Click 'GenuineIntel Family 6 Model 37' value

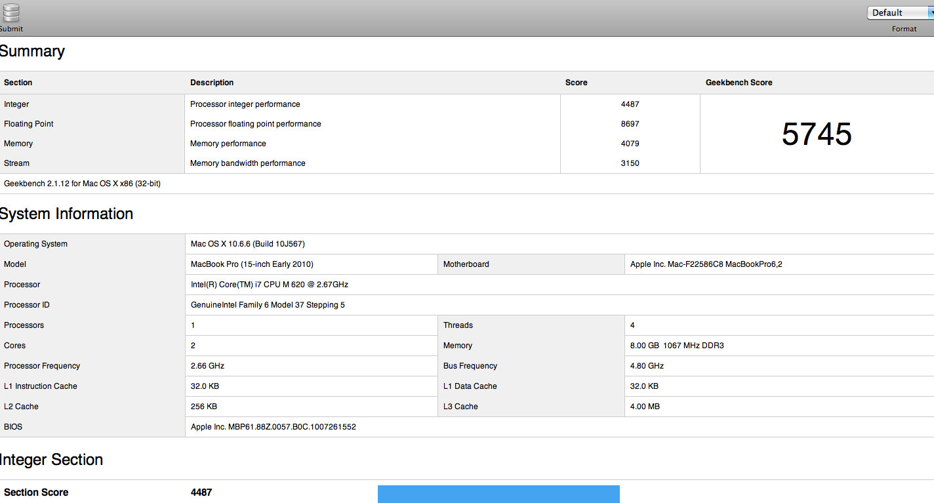click(x=268, y=305)
